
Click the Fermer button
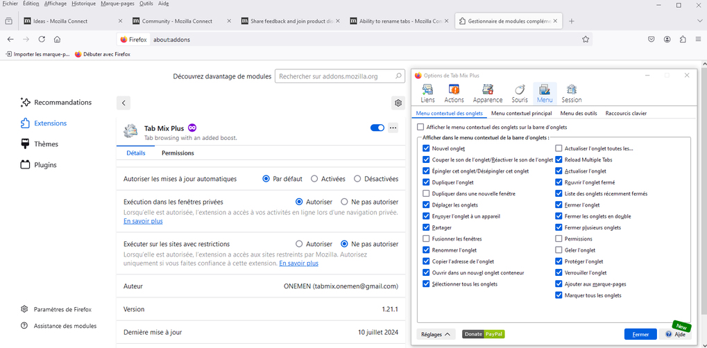[x=640, y=334]
